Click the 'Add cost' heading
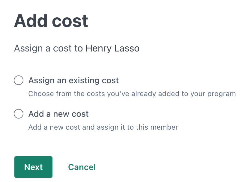247x182 pixels. tap(51, 21)
